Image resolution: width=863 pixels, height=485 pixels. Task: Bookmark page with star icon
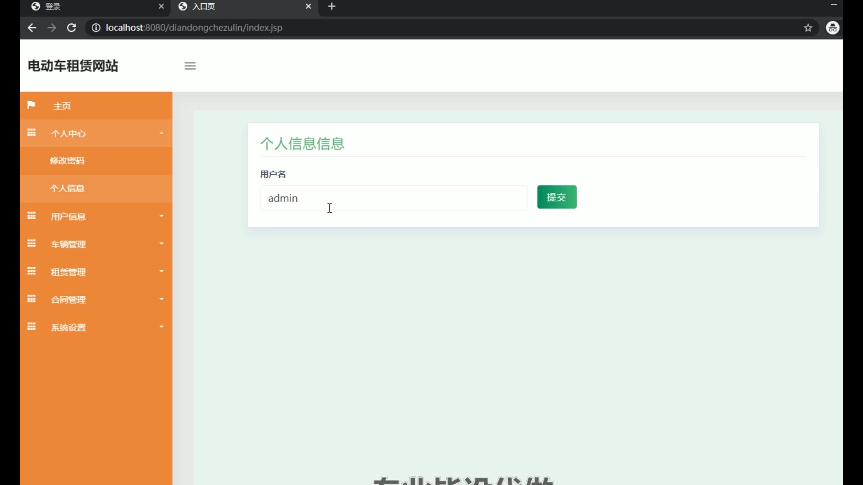coord(808,28)
